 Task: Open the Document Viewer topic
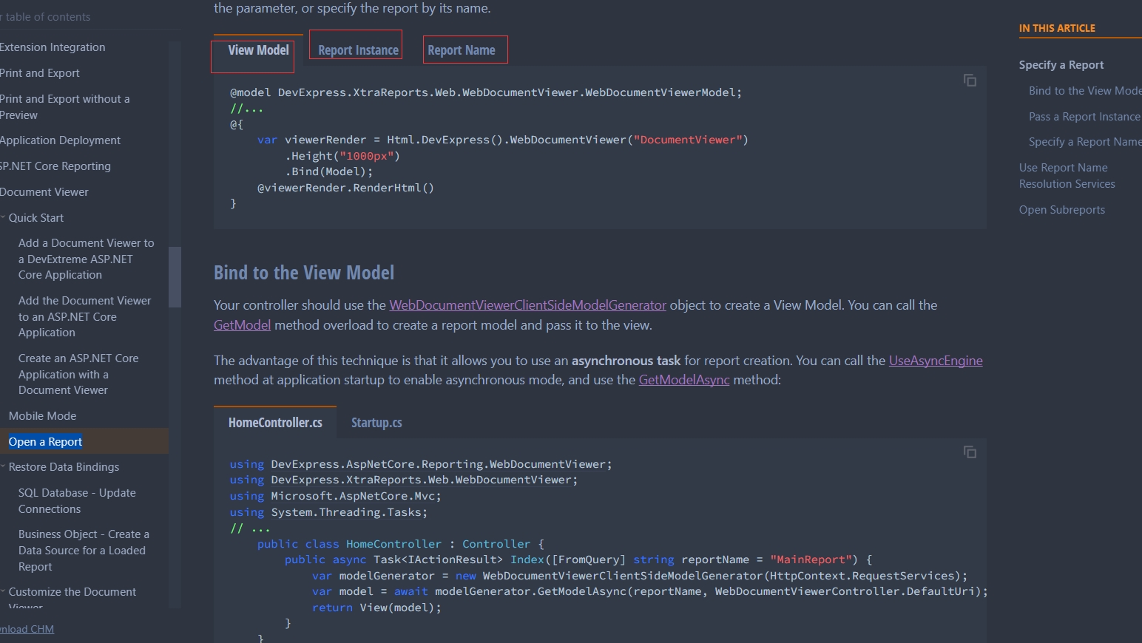pyautogui.click(x=44, y=192)
